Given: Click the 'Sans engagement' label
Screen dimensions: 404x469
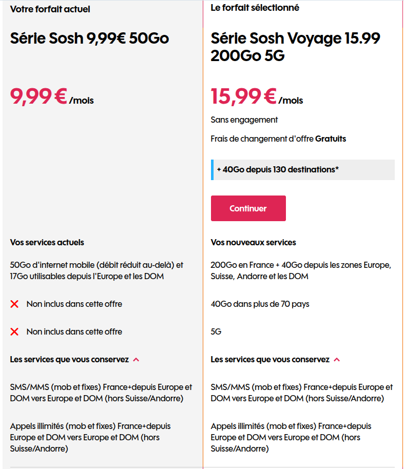Looking at the screenshot, I should click(244, 120).
